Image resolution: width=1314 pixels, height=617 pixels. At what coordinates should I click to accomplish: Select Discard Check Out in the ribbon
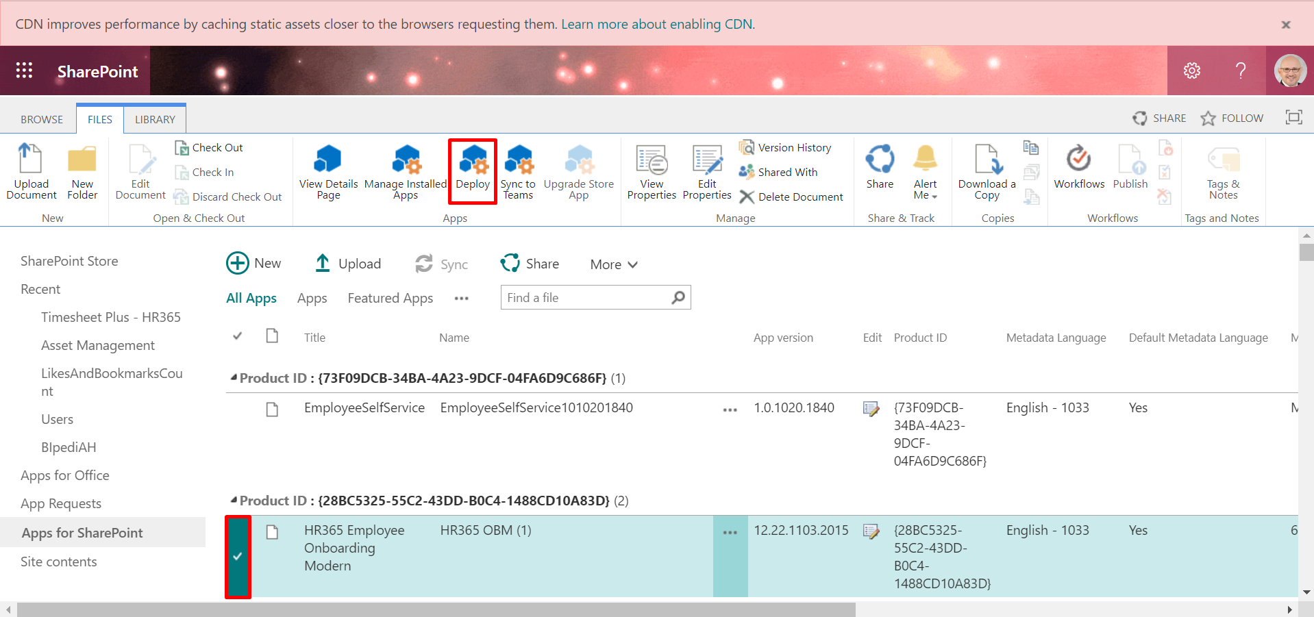coord(228,197)
